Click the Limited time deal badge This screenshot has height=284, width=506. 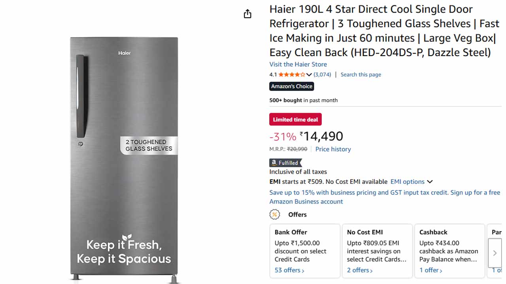point(295,119)
